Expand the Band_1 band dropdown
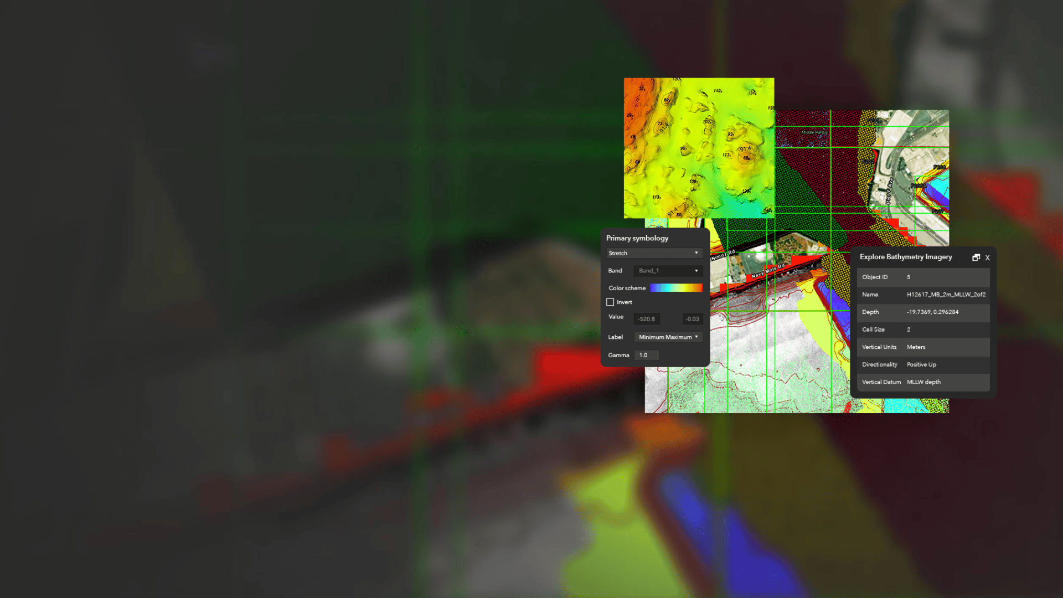Image resolution: width=1063 pixels, height=598 pixels. (x=668, y=271)
